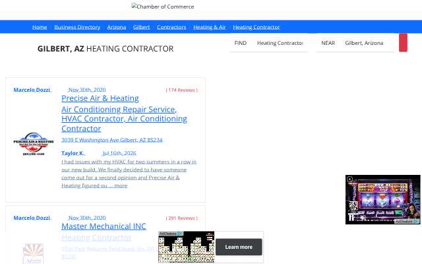Open the Precise Air & Heating listing
Image resolution: width=422 pixels, height=264 pixels.
[100, 98]
